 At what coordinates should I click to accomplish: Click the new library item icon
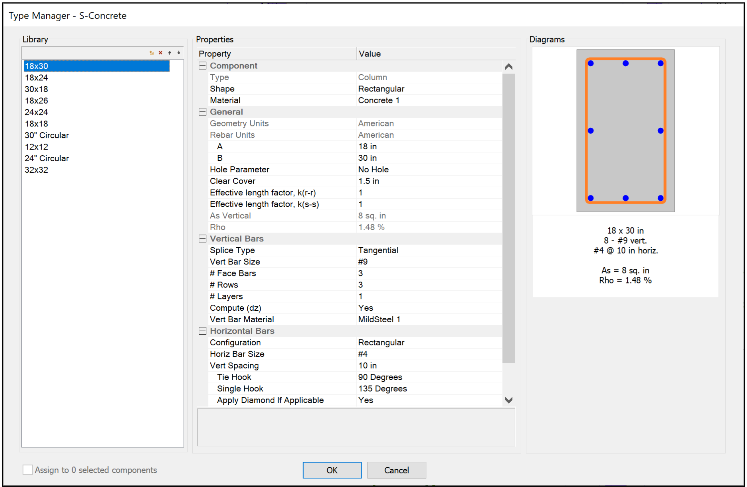pyautogui.click(x=151, y=53)
